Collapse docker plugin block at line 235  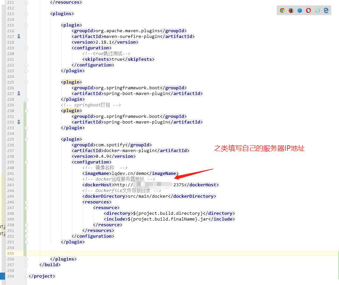26,139
